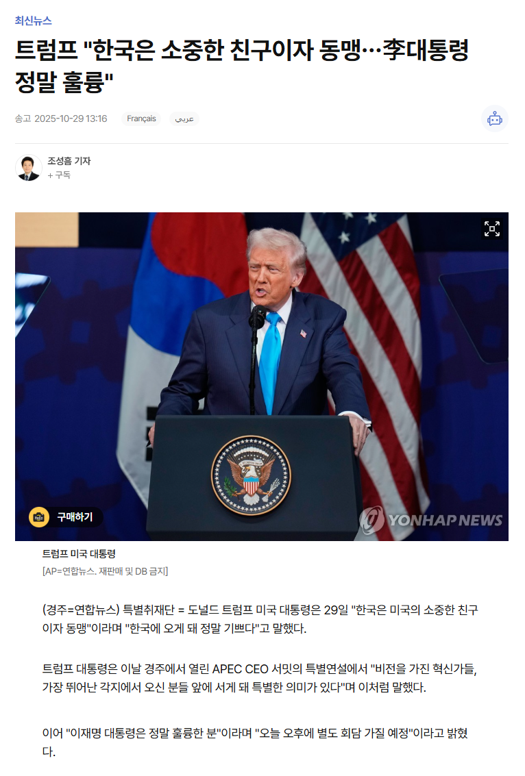
Task: Click the yellow 구매하기 purchase icon
Action: click(x=66, y=517)
